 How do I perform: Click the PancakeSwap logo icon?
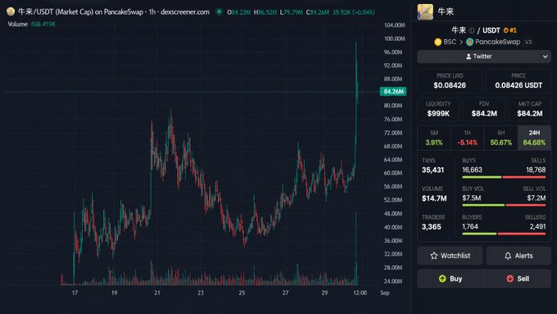pyautogui.click(x=469, y=42)
